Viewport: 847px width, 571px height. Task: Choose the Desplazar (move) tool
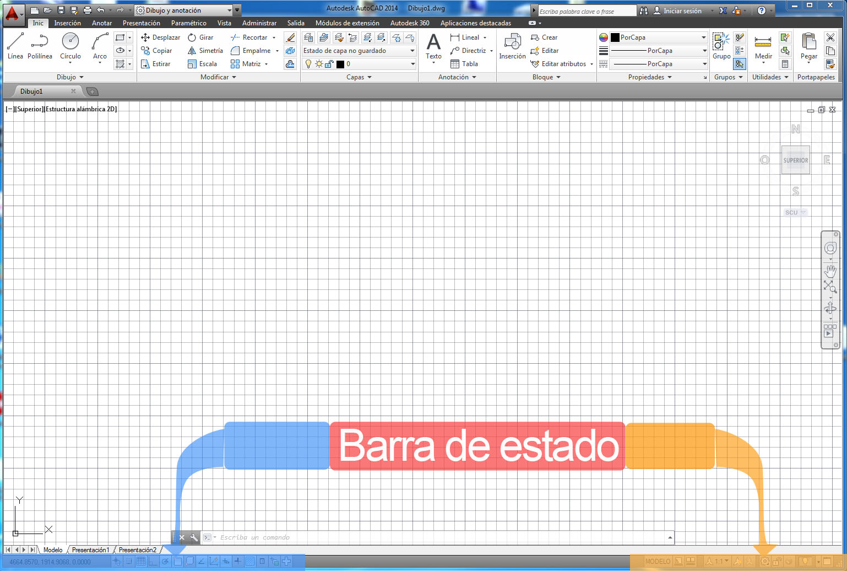[160, 37]
